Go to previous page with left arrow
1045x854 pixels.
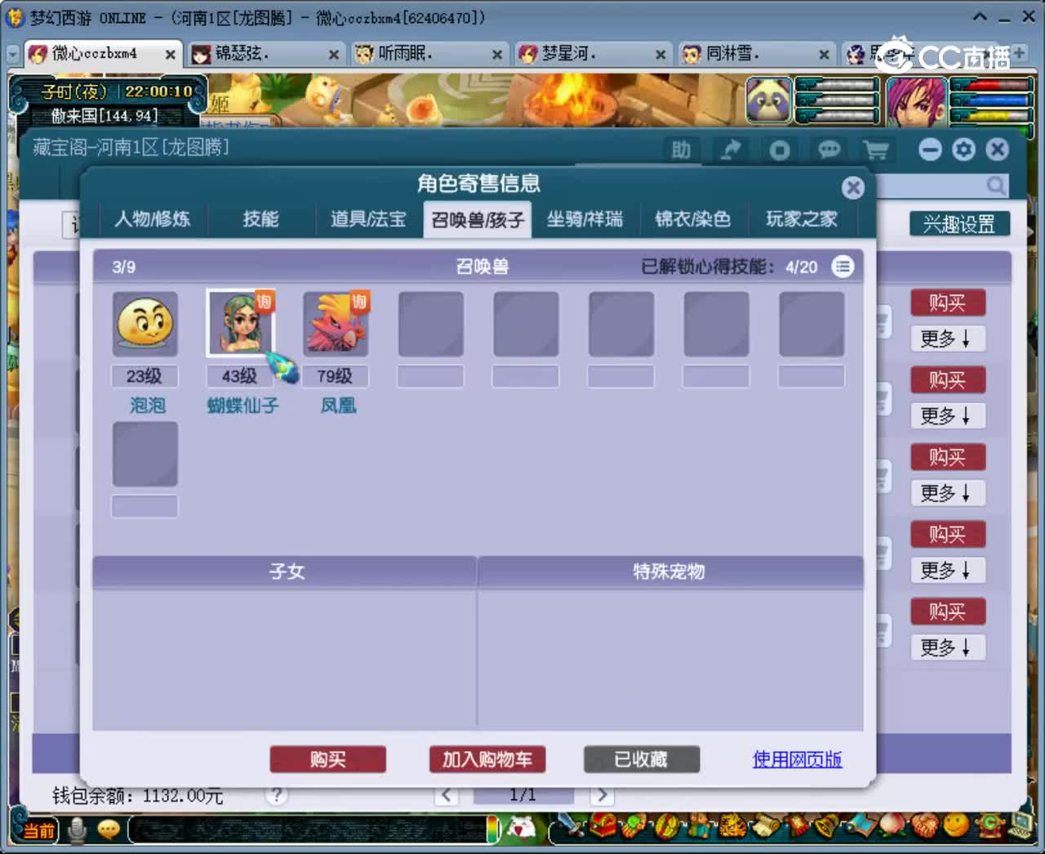click(x=446, y=794)
